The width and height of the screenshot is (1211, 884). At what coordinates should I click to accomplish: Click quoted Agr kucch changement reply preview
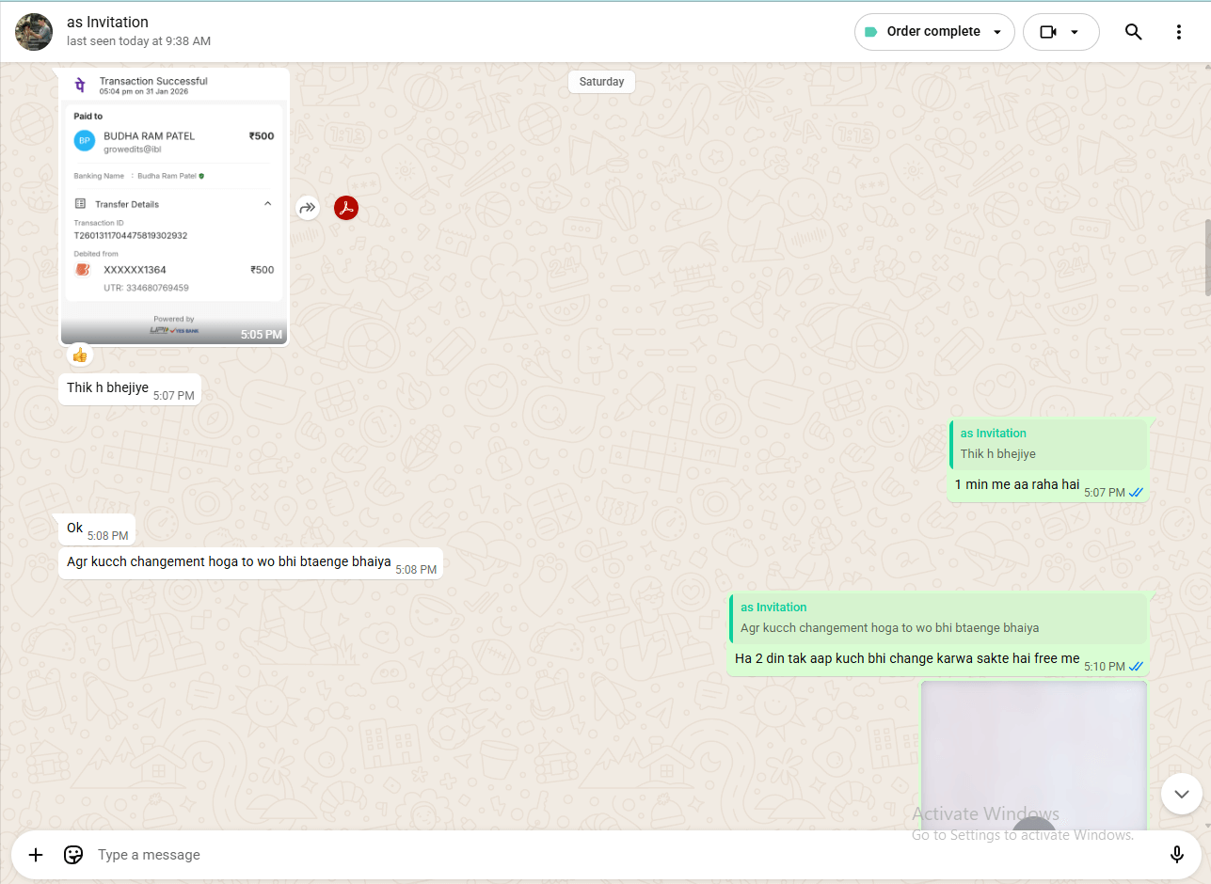936,619
